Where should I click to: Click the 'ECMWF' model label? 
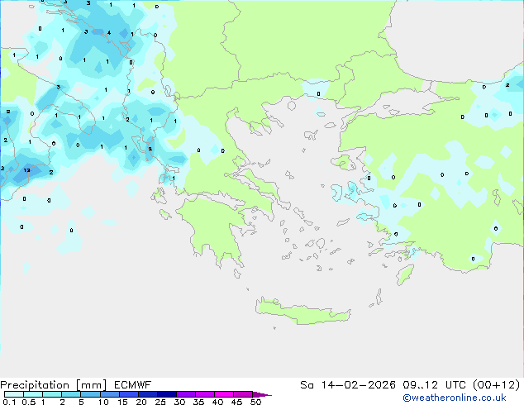click(133, 385)
